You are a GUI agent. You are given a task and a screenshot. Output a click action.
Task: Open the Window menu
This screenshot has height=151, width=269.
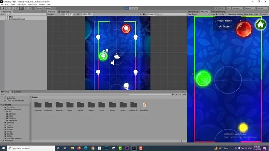42,5
